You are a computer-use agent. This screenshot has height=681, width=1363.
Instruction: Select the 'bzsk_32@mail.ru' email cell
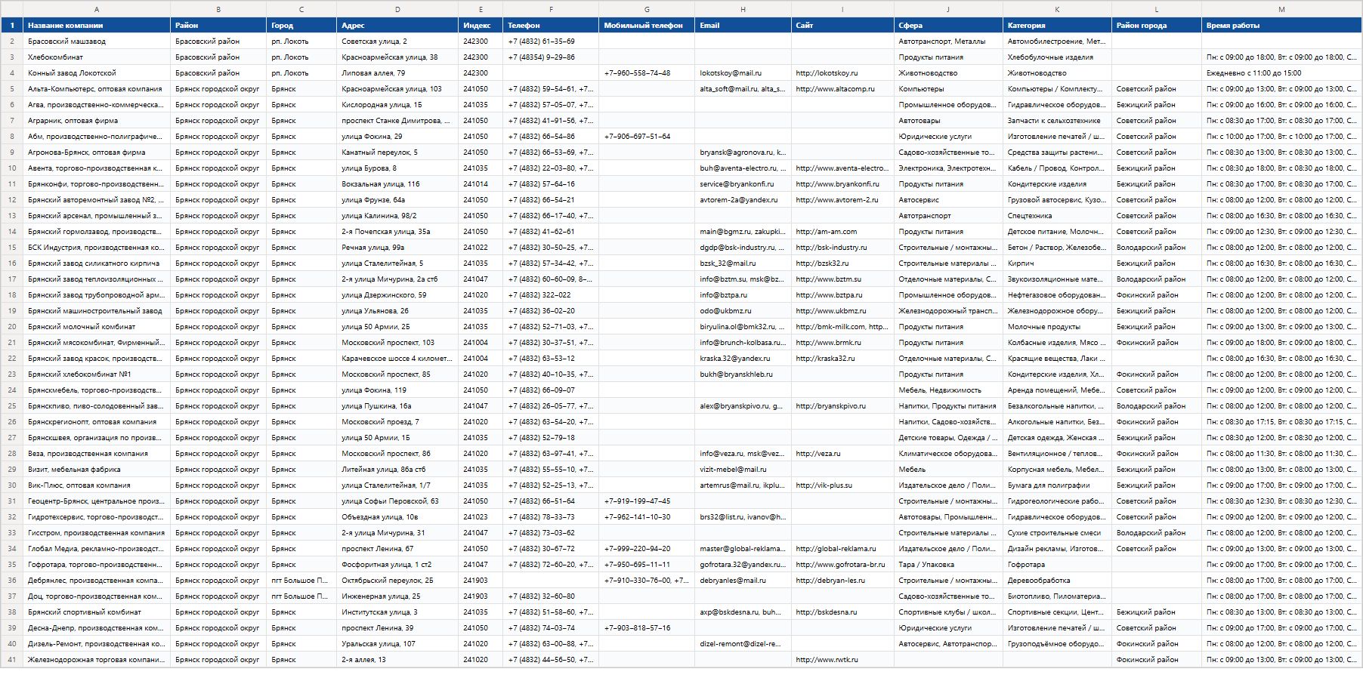tap(743, 263)
